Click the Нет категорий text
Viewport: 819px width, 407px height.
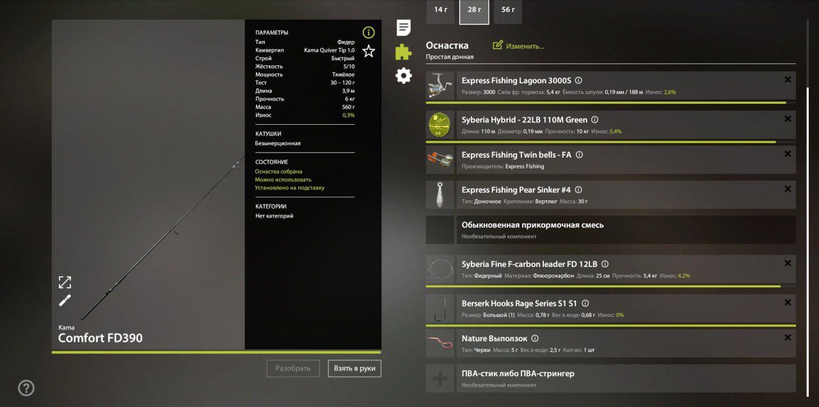[274, 216]
